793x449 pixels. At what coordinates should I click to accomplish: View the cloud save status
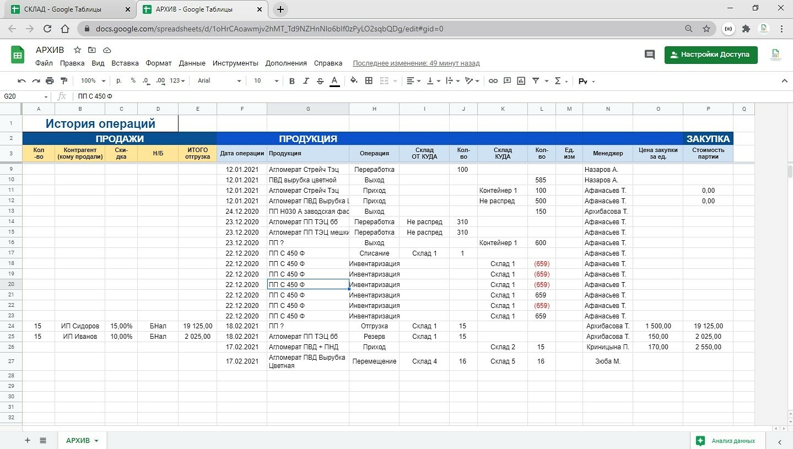107,50
